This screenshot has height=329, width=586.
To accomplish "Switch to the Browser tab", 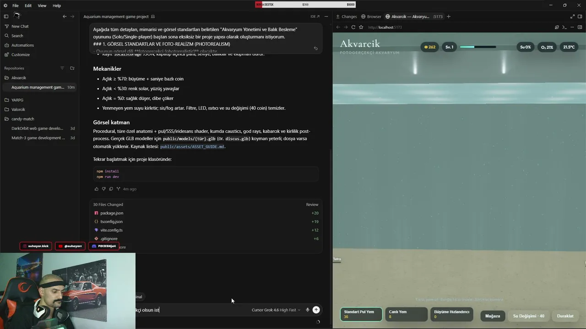I will [x=371, y=16].
